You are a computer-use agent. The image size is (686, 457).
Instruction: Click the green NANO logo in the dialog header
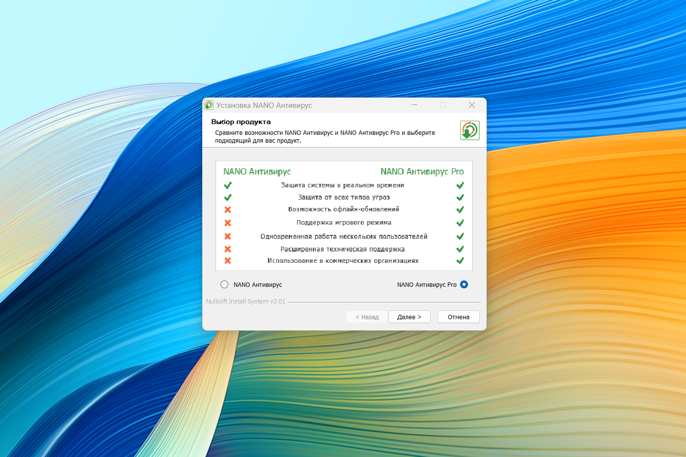tap(470, 130)
